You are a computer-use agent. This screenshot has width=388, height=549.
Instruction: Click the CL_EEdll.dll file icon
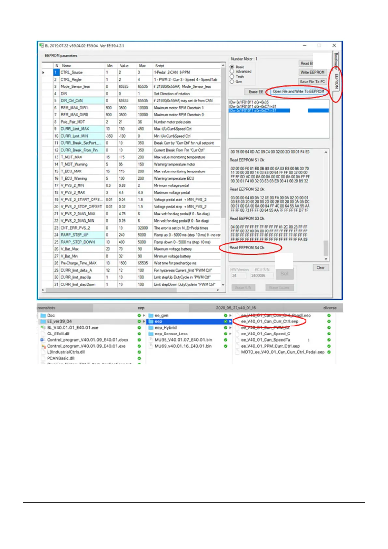coord(43,334)
